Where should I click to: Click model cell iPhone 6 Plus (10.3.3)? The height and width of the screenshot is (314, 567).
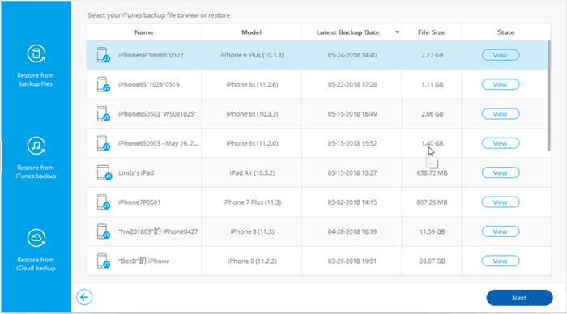pyautogui.click(x=252, y=55)
